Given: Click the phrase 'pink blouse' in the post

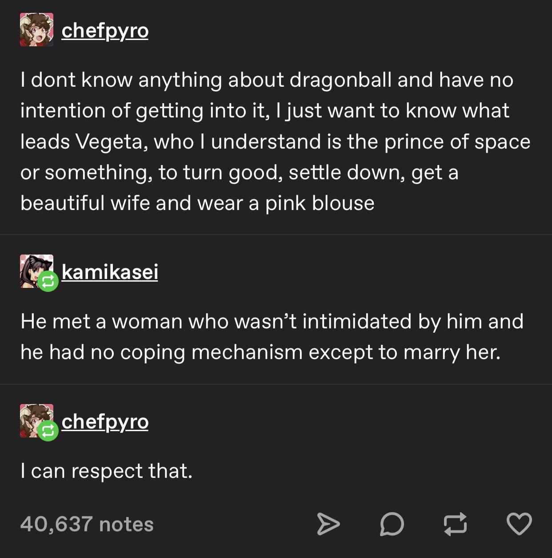Looking at the screenshot, I should point(320,203).
